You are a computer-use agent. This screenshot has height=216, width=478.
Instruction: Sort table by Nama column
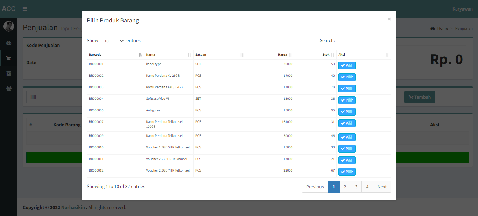click(169, 55)
